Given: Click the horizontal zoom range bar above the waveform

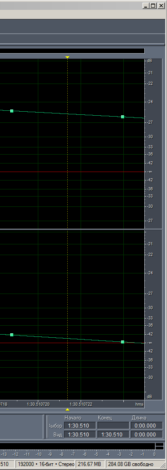Looking at the screenshot, I should pos(72,51).
